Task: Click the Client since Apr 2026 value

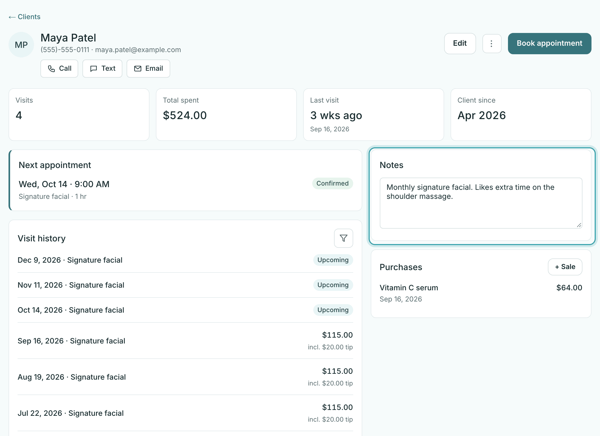Action: point(482,115)
